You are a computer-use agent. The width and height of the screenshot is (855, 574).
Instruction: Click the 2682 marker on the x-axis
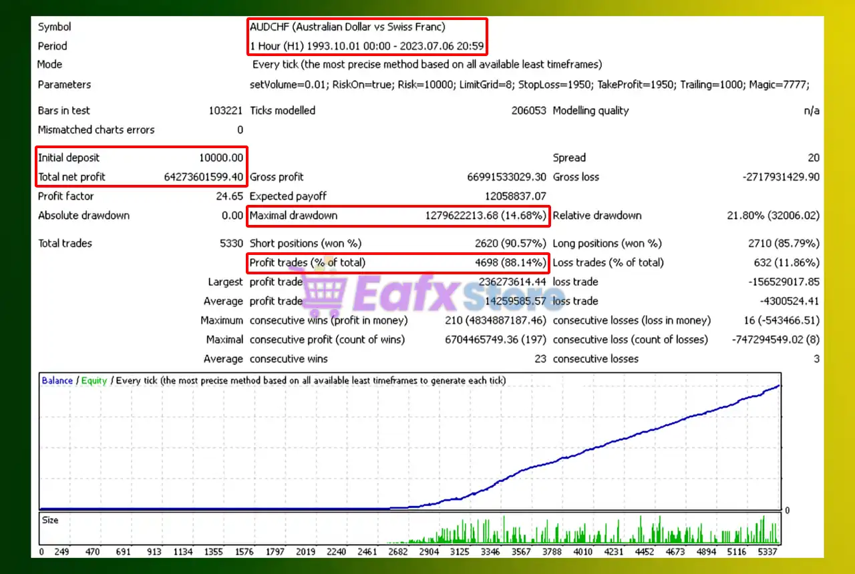click(x=397, y=552)
